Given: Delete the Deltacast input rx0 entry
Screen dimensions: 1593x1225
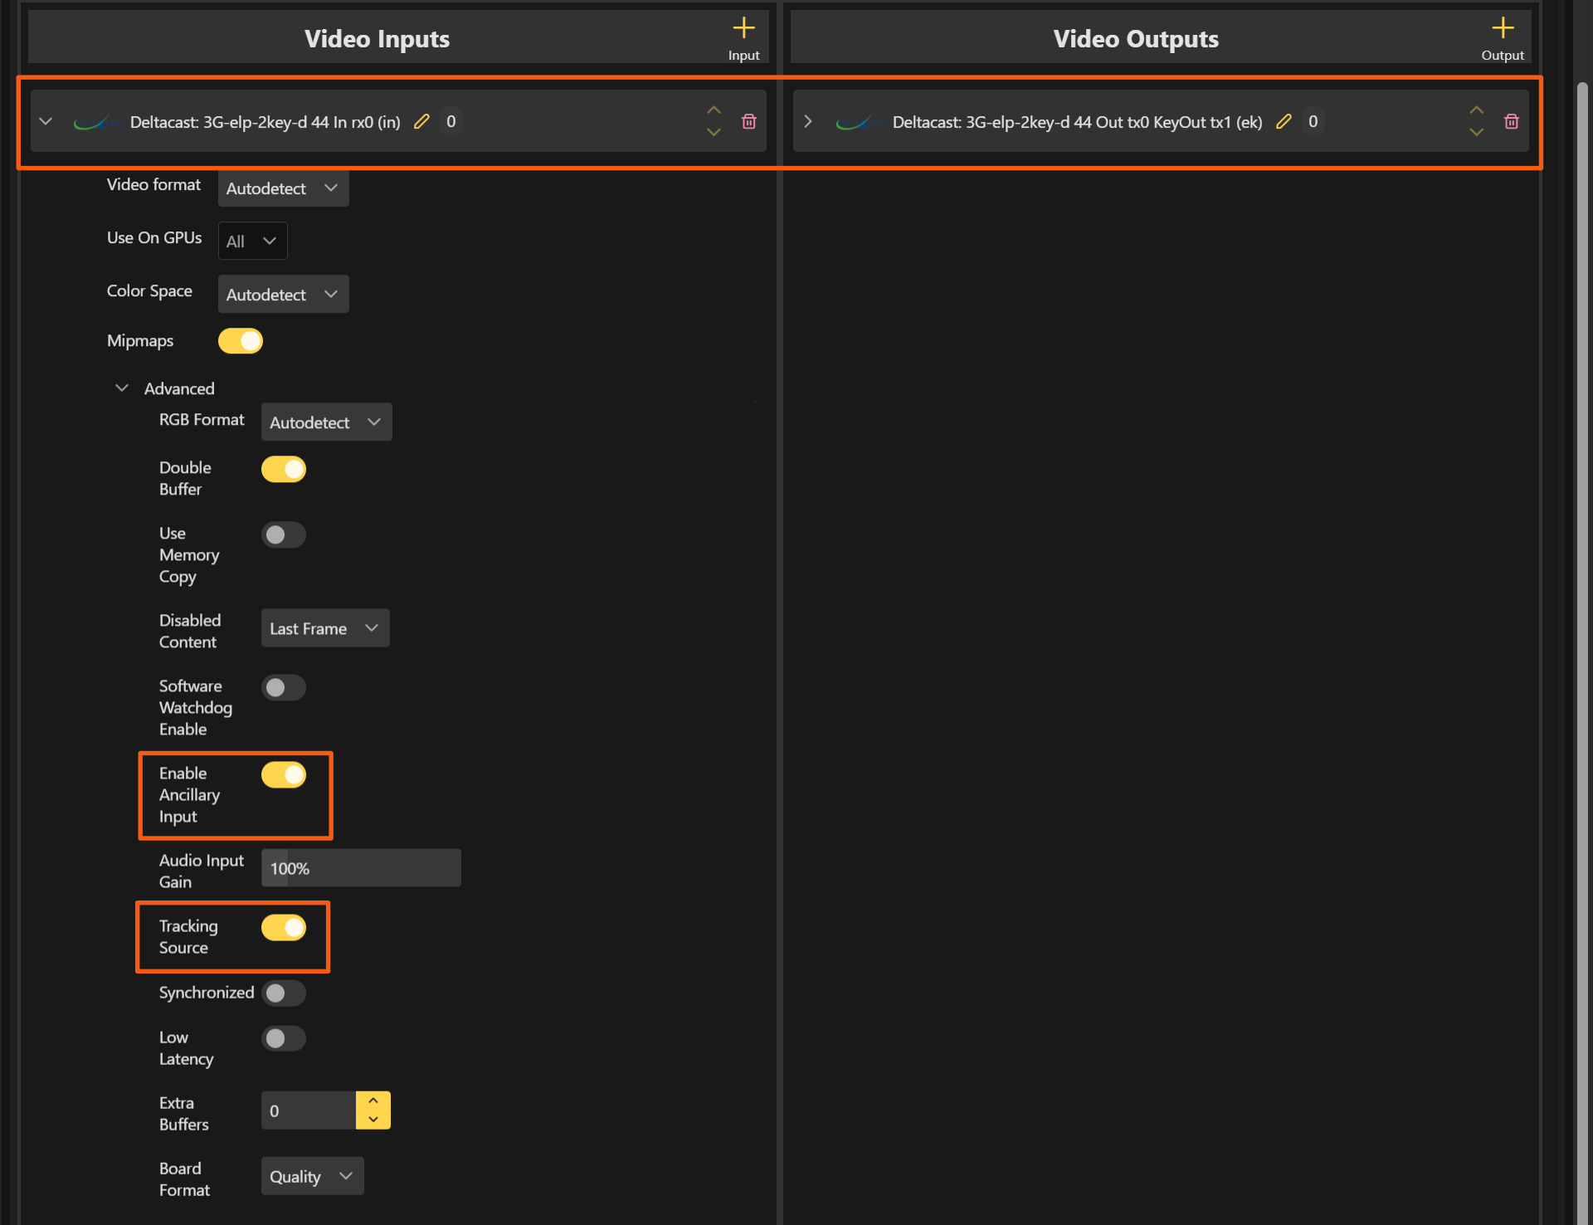Looking at the screenshot, I should tap(748, 122).
